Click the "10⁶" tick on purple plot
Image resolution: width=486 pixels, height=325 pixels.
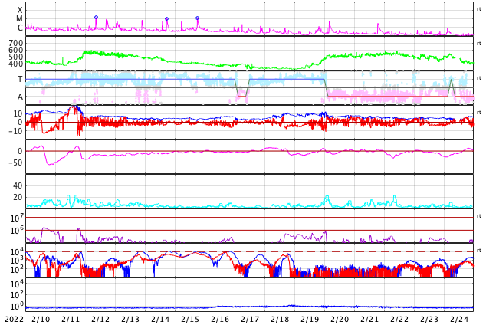click(17, 231)
